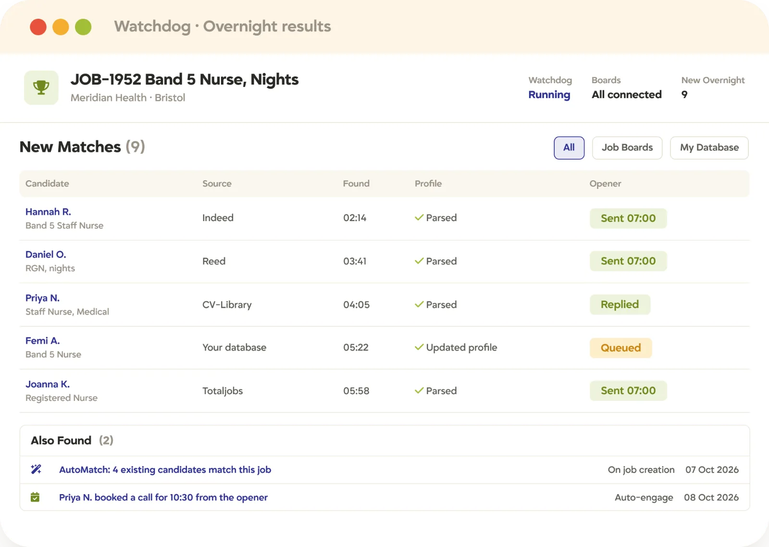Click the Candidate column header
This screenshot has width=769, height=547.
pos(47,184)
